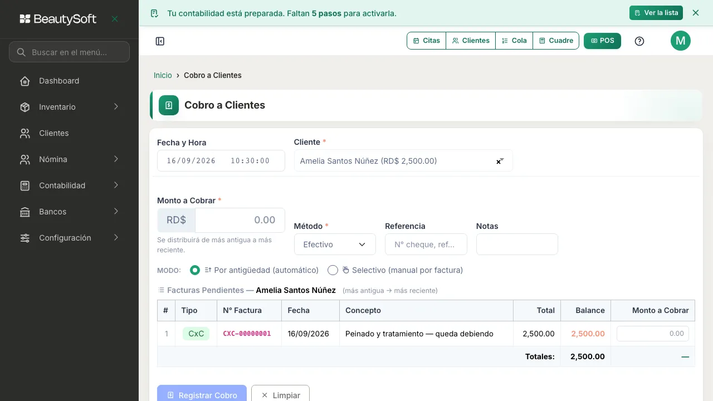Image resolution: width=713 pixels, height=401 pixels.
Task: Dismiss the accounting banner with X
Action: (696, 13)
